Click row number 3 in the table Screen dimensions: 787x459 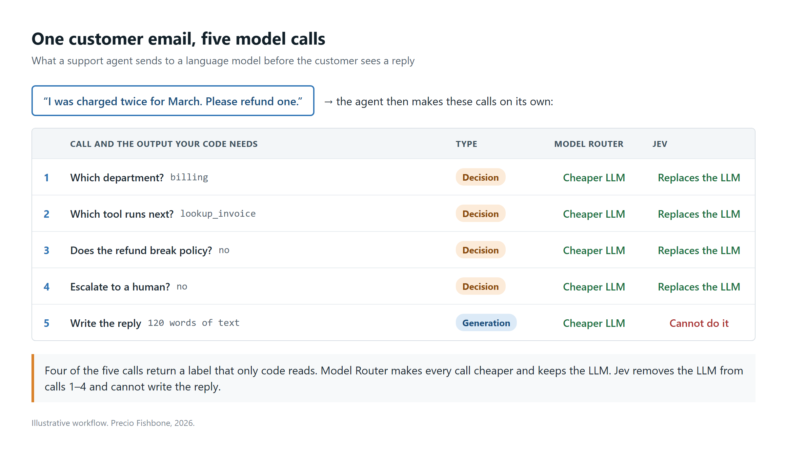[47, 250]
